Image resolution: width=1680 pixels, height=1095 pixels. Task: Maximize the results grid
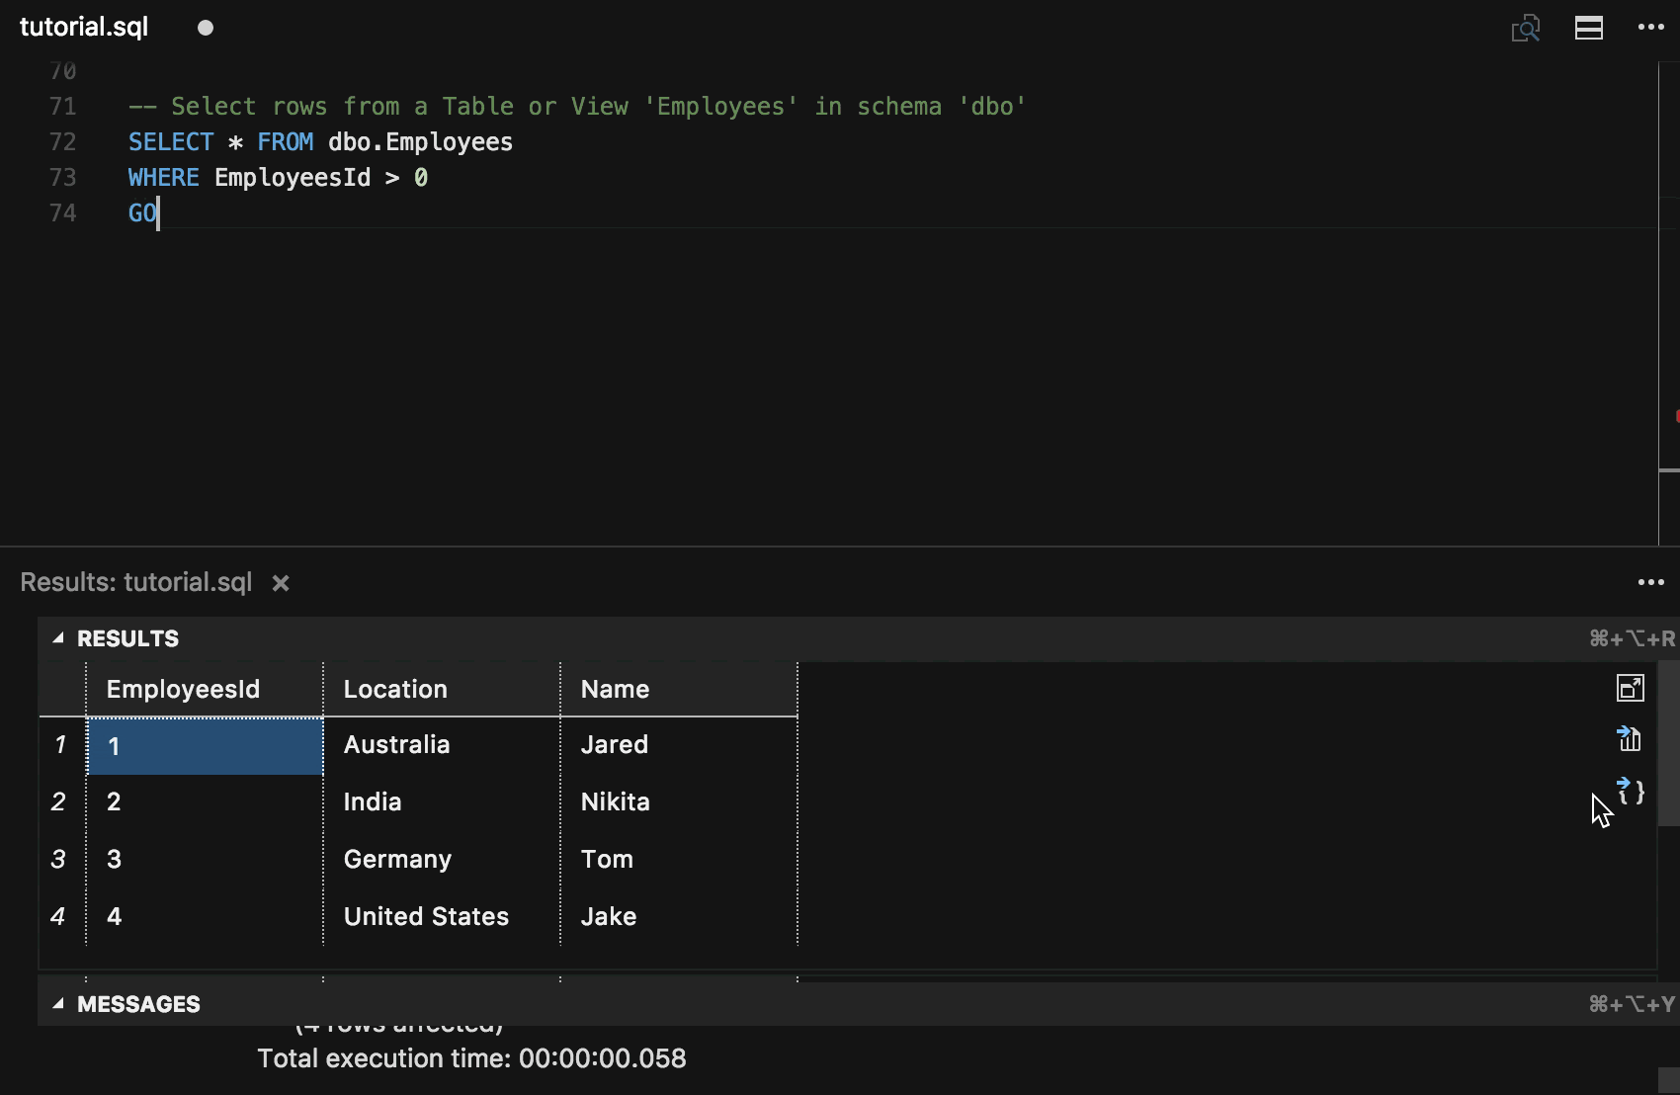pyautogui.click(x=1630, y=689)
